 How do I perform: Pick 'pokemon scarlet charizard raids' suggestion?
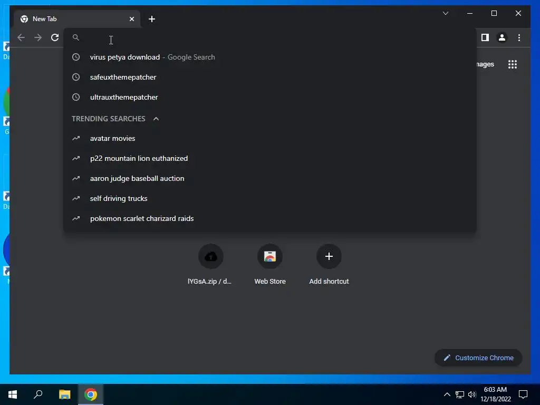(270, 218)
